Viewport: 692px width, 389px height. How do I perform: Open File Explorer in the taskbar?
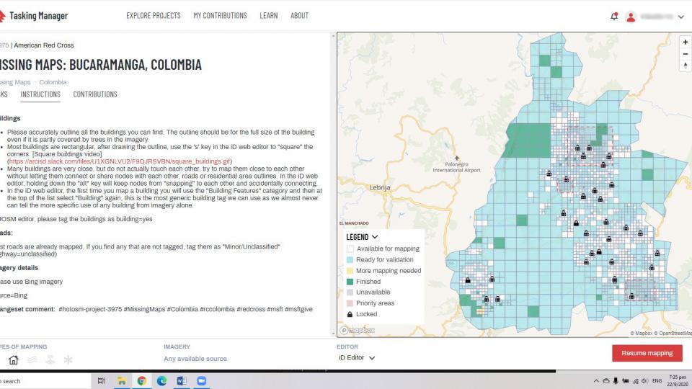[x=122, y=380]
